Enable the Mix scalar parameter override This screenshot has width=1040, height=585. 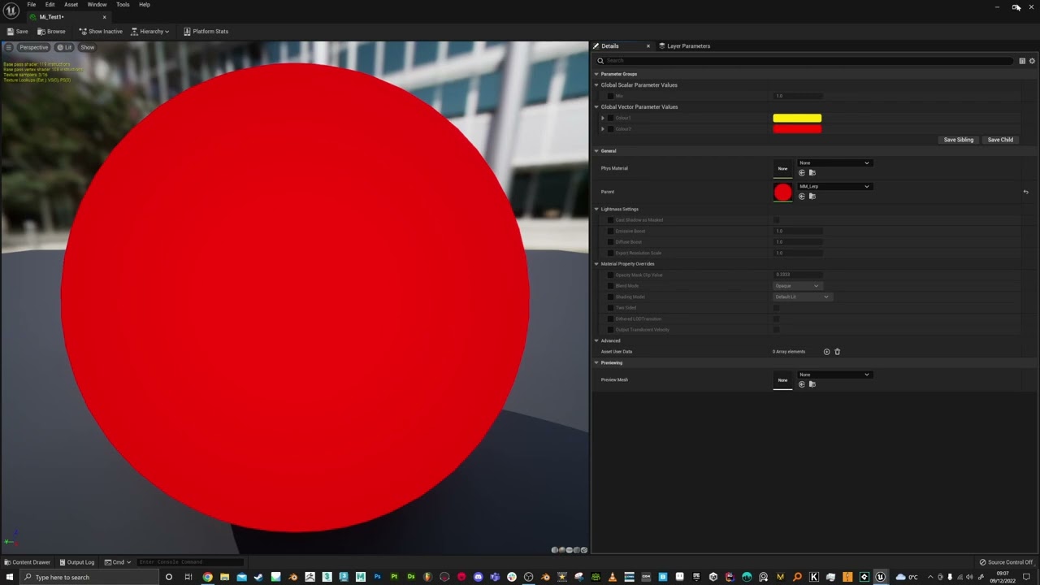(611, 96)
